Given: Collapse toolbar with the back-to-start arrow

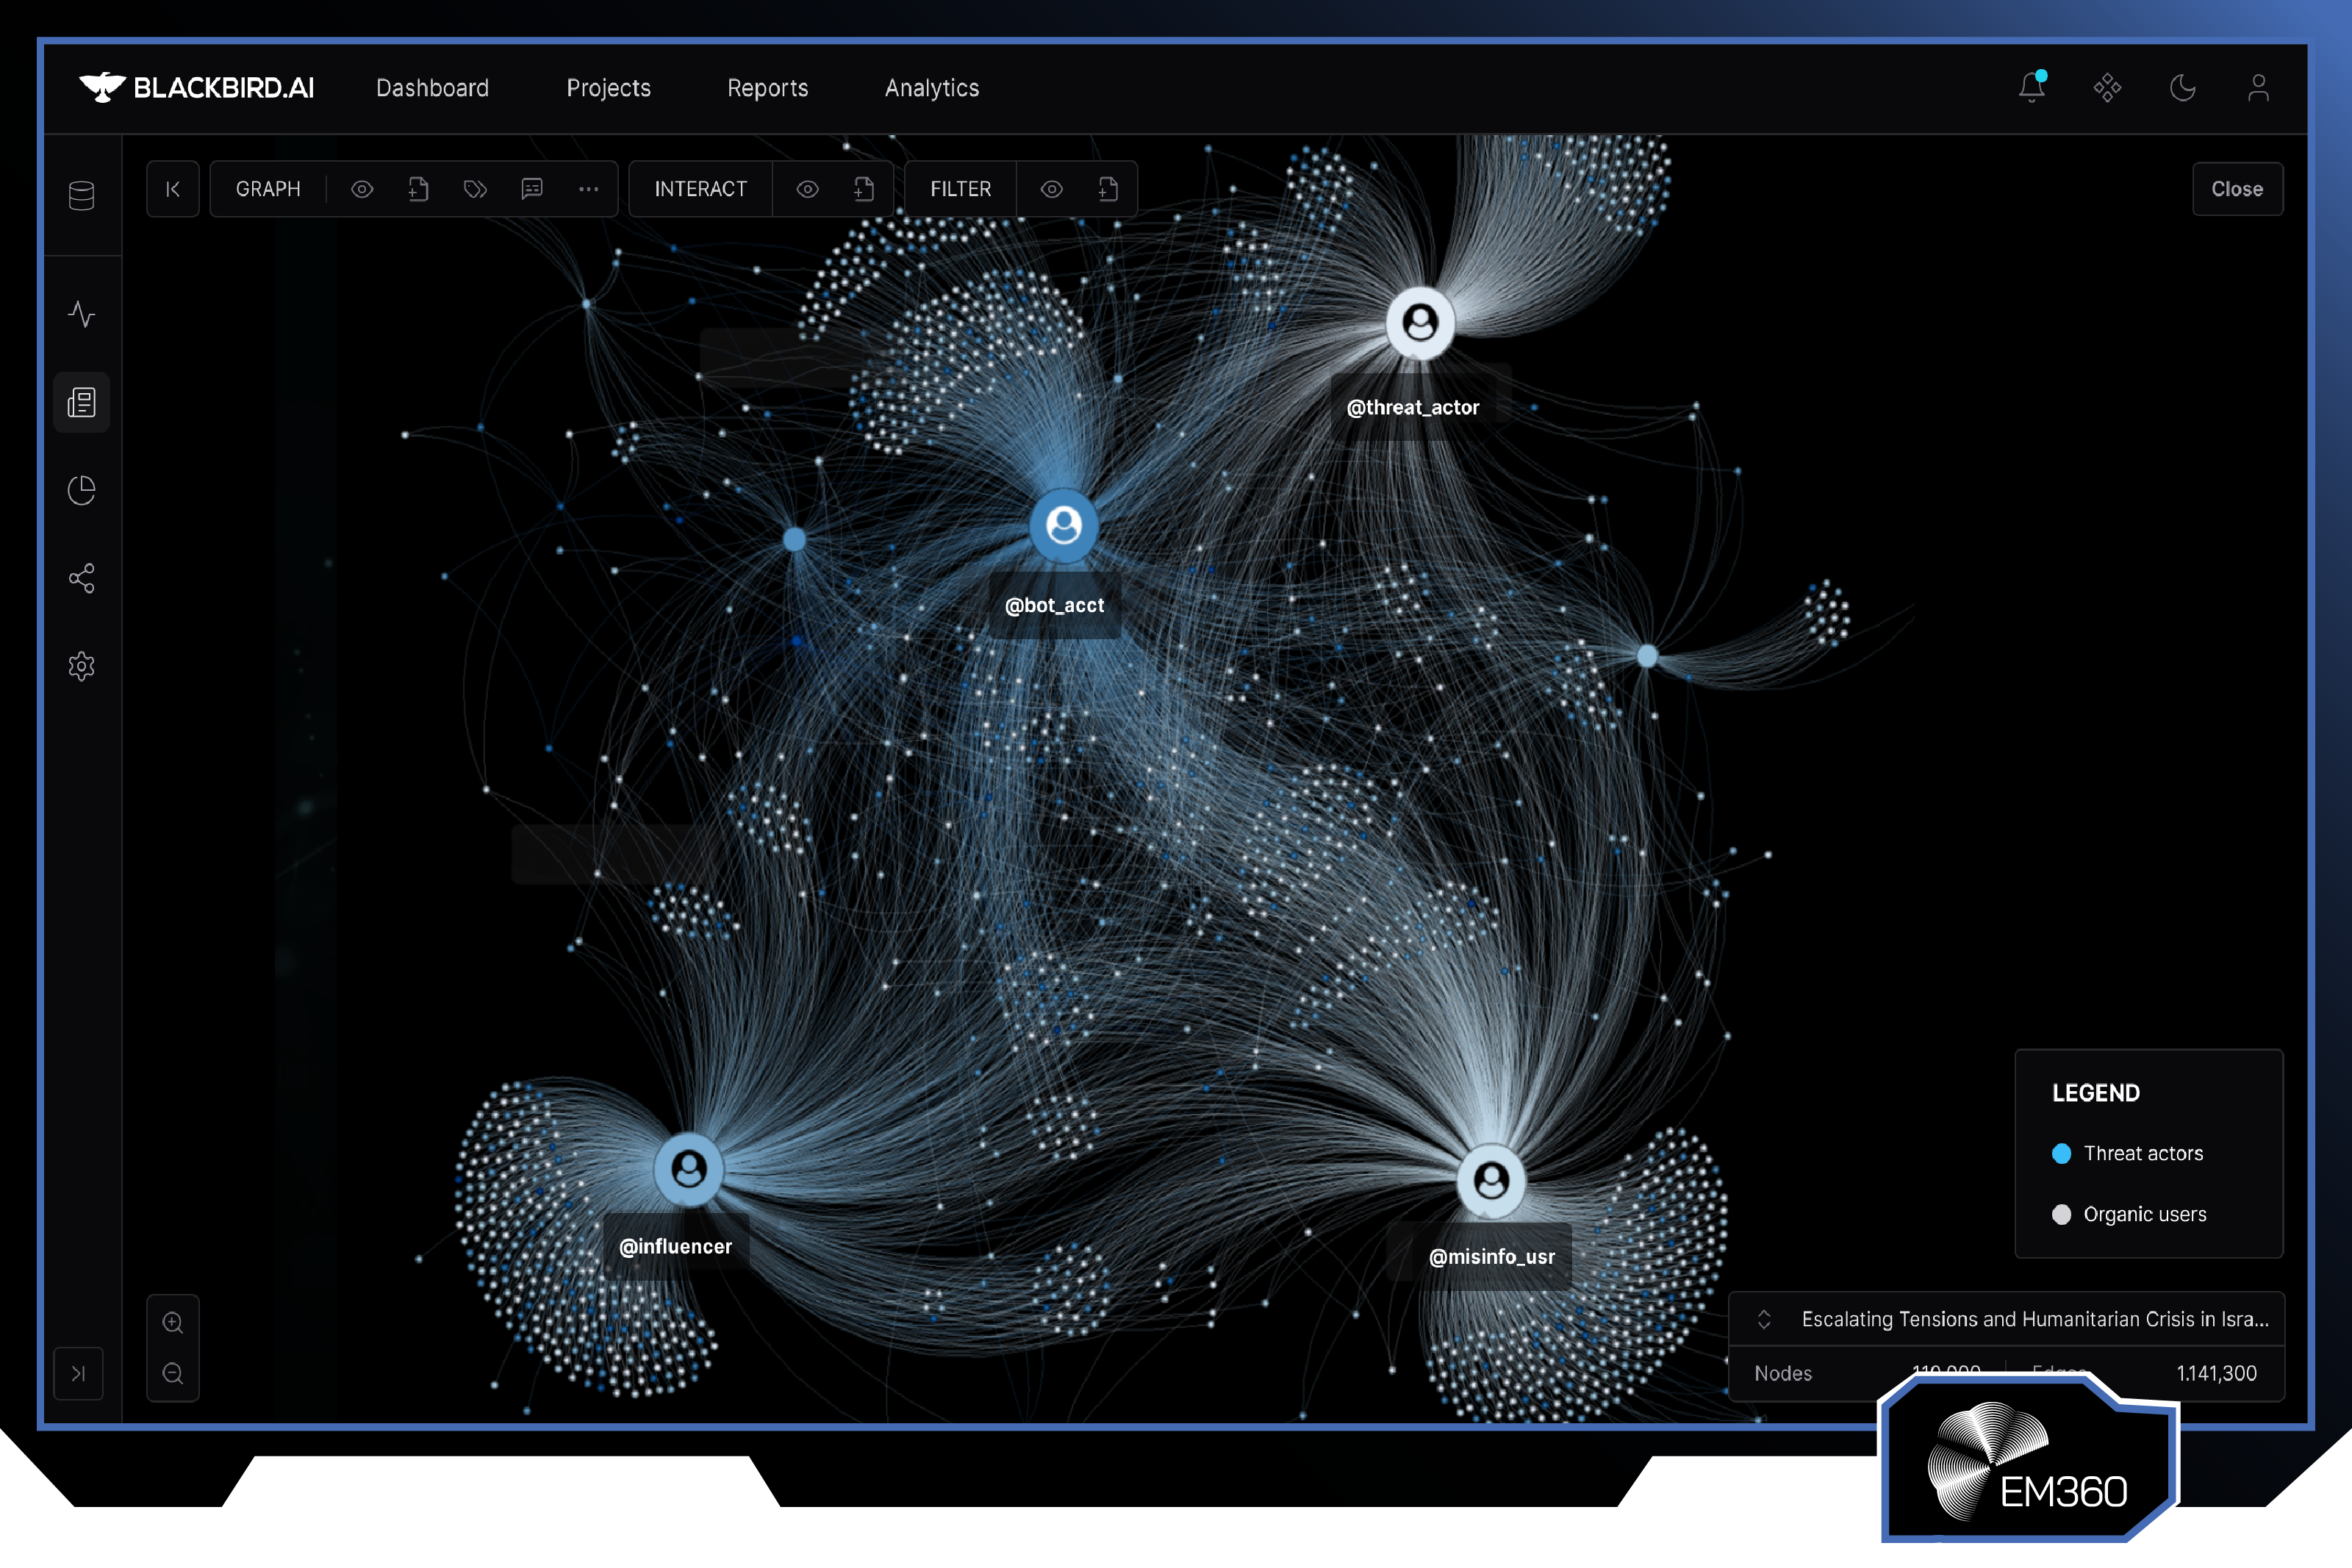Looking at the screenshot, I should pyautogui.click(x=173, y=189).
